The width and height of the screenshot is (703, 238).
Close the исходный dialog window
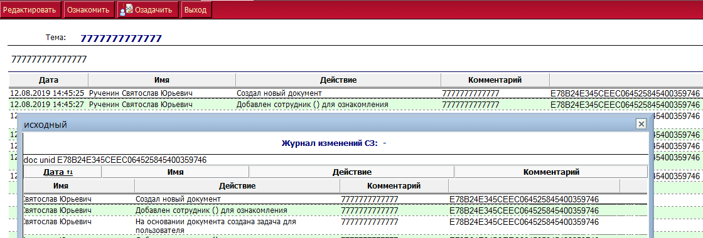(x=641, y=124)
